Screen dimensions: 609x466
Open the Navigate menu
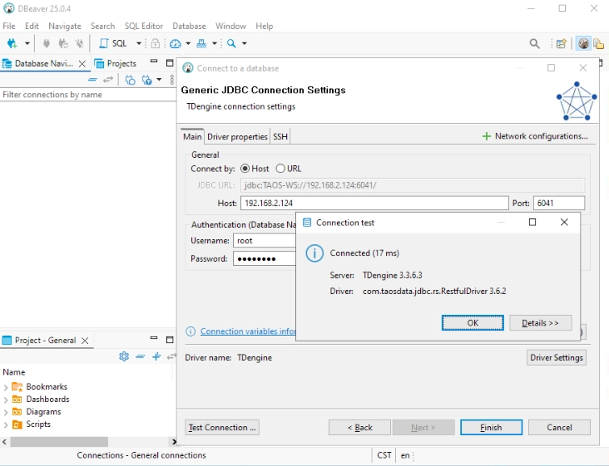(x=65, y=26)
